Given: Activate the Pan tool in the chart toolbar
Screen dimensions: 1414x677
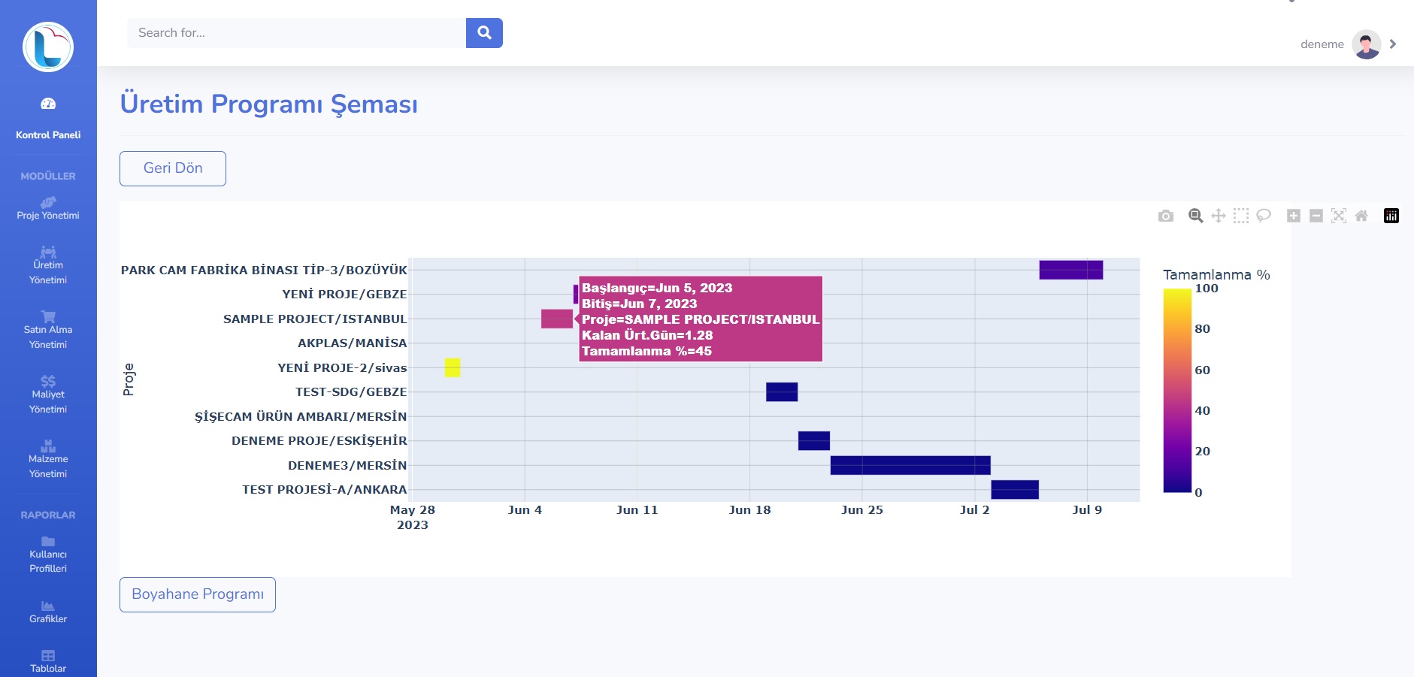Looking at the screenshot, I should [1219, 216].
